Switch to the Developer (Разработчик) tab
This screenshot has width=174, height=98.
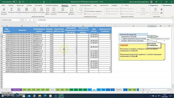tap(104, 5)
